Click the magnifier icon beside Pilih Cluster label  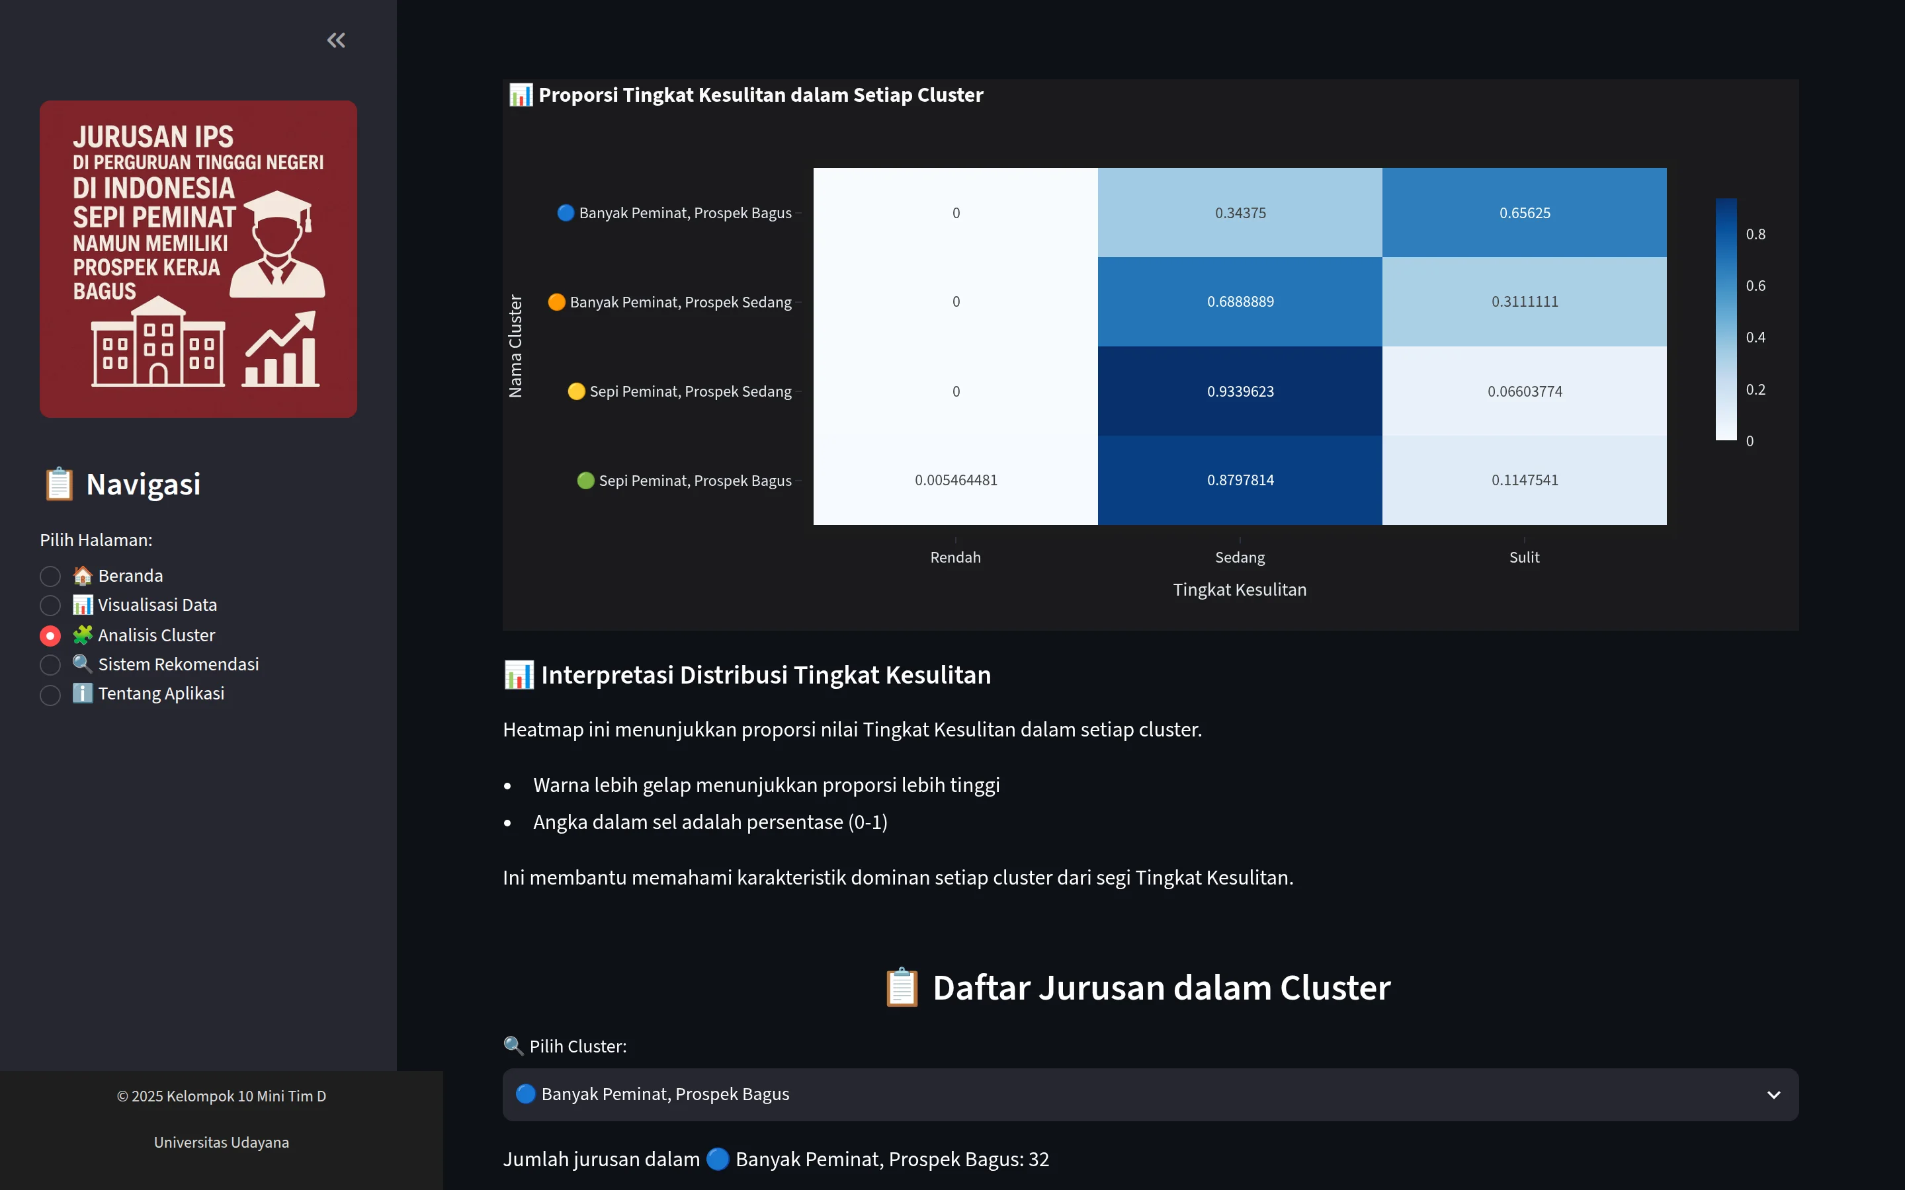[513, 1046]
